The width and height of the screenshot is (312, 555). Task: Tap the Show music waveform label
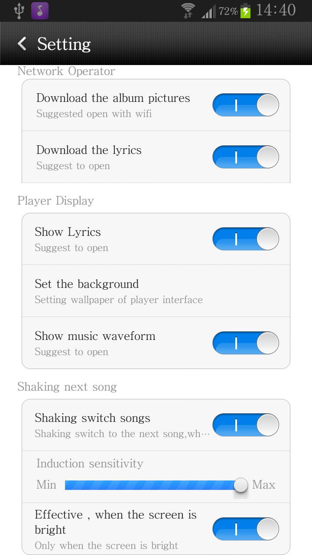95,336
